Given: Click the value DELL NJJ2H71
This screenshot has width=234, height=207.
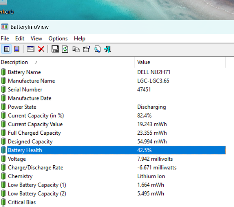Looking at the screenshot, I should [154, 72].
